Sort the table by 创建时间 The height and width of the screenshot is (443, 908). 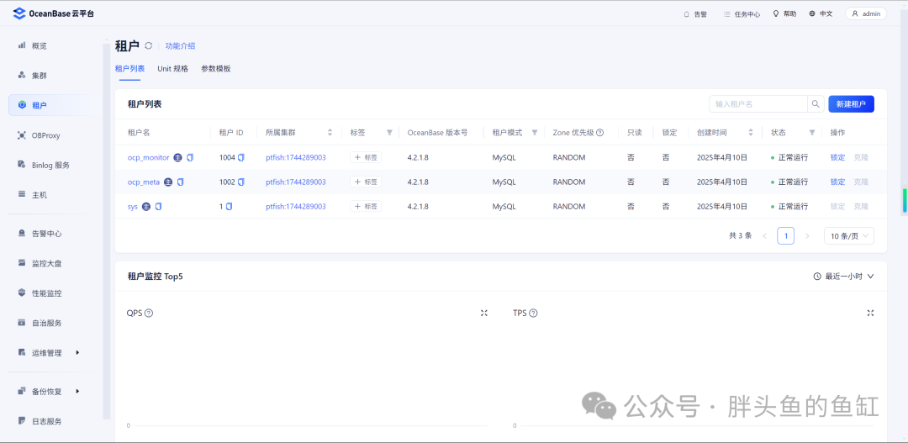point(751,133)
